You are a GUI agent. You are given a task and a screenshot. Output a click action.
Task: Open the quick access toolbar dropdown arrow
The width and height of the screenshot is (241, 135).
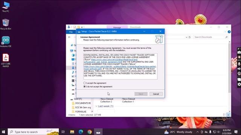pos(82,27)
